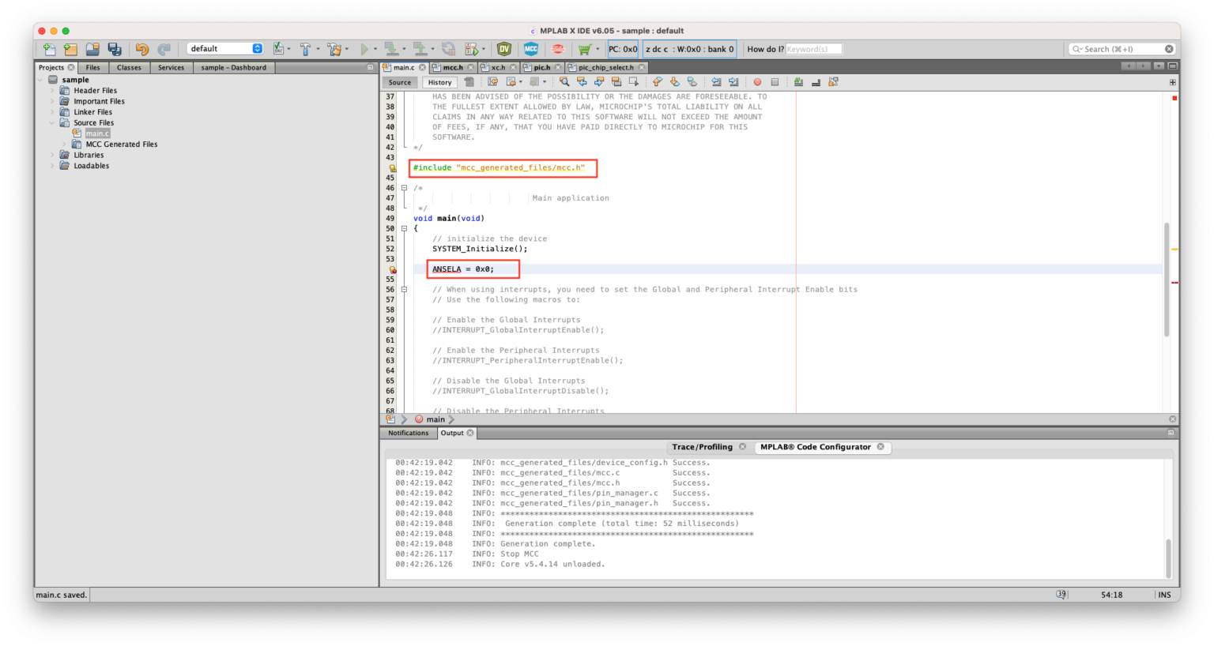Switch to the Services panel tab
This screenshot has width=1214, height=646.
tap(171, 68)
